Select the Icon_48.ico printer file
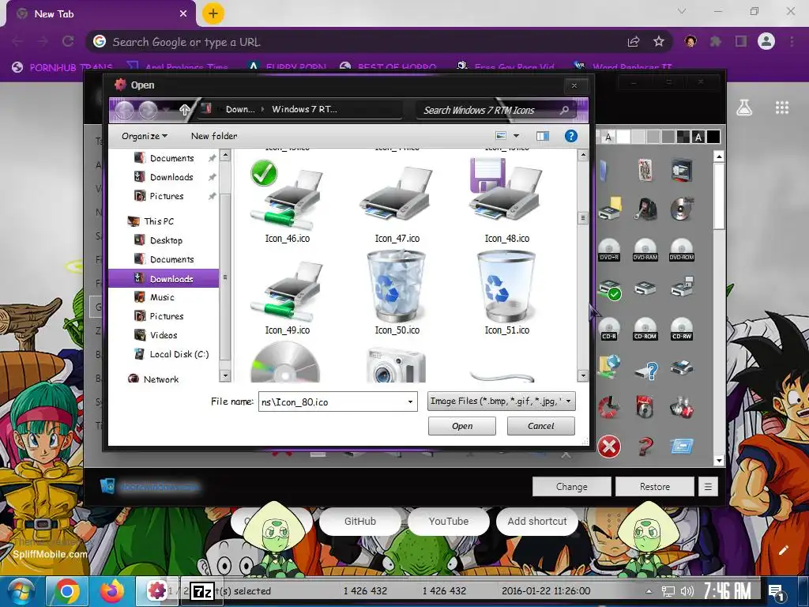 tap(506, 202)
